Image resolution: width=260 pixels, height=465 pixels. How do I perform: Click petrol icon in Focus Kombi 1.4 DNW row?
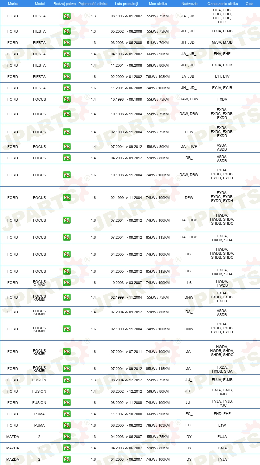click(67, 297)
